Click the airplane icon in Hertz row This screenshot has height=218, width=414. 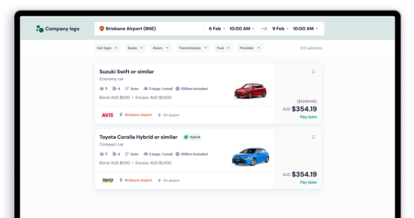[x=159, y=180]
